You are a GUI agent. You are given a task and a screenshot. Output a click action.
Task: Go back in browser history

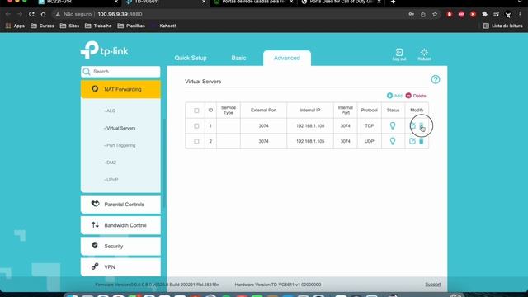(7, 14)
